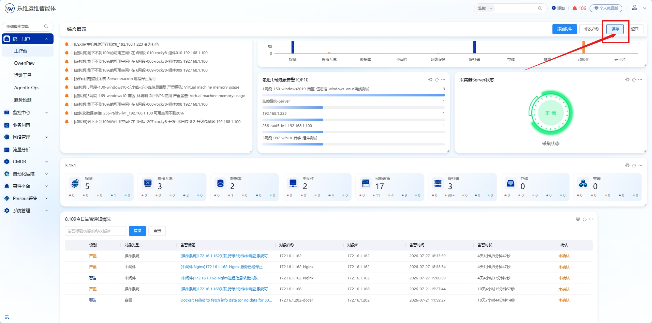Click the ESXI宿主机总体运行状态 alert entry
Screen dimensions: 652x323
[x=116, y=44]
